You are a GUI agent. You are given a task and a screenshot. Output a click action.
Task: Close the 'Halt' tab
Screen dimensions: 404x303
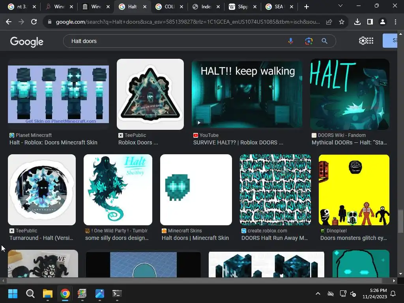pyautogui.click(x=145, y=7)
